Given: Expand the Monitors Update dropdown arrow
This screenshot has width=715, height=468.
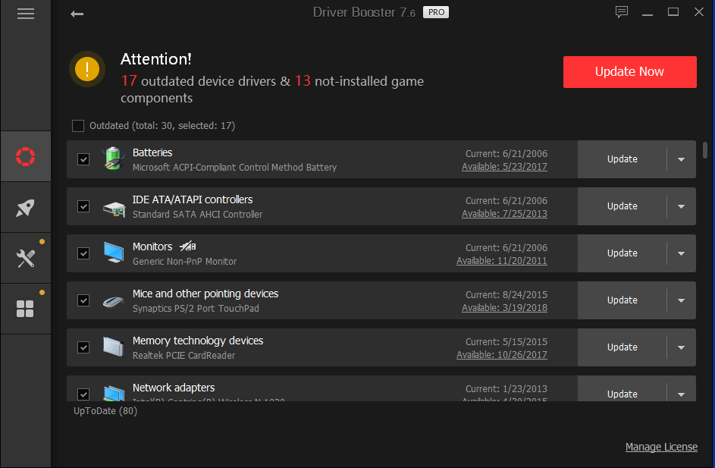Looking at the screenshot, I should [x=681, y=253].
